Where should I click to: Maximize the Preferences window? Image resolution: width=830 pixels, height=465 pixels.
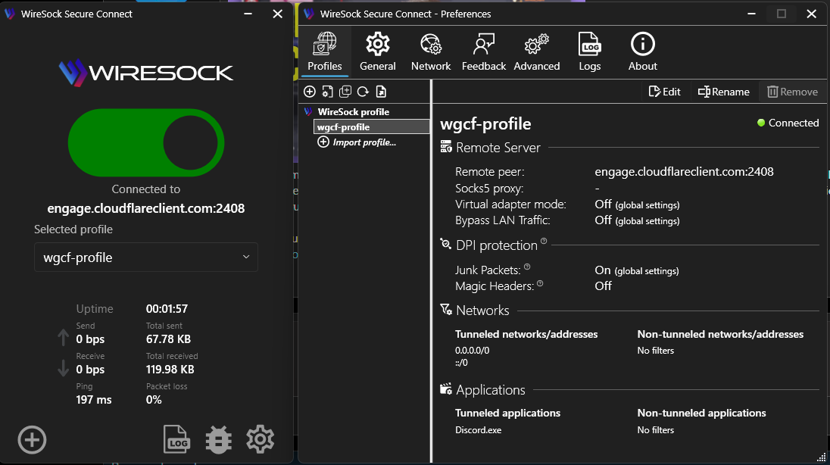pyautogui.click(x=782, y=14)
